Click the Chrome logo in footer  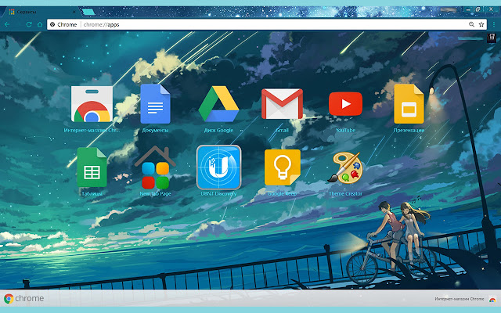click(x=24, y=298)
